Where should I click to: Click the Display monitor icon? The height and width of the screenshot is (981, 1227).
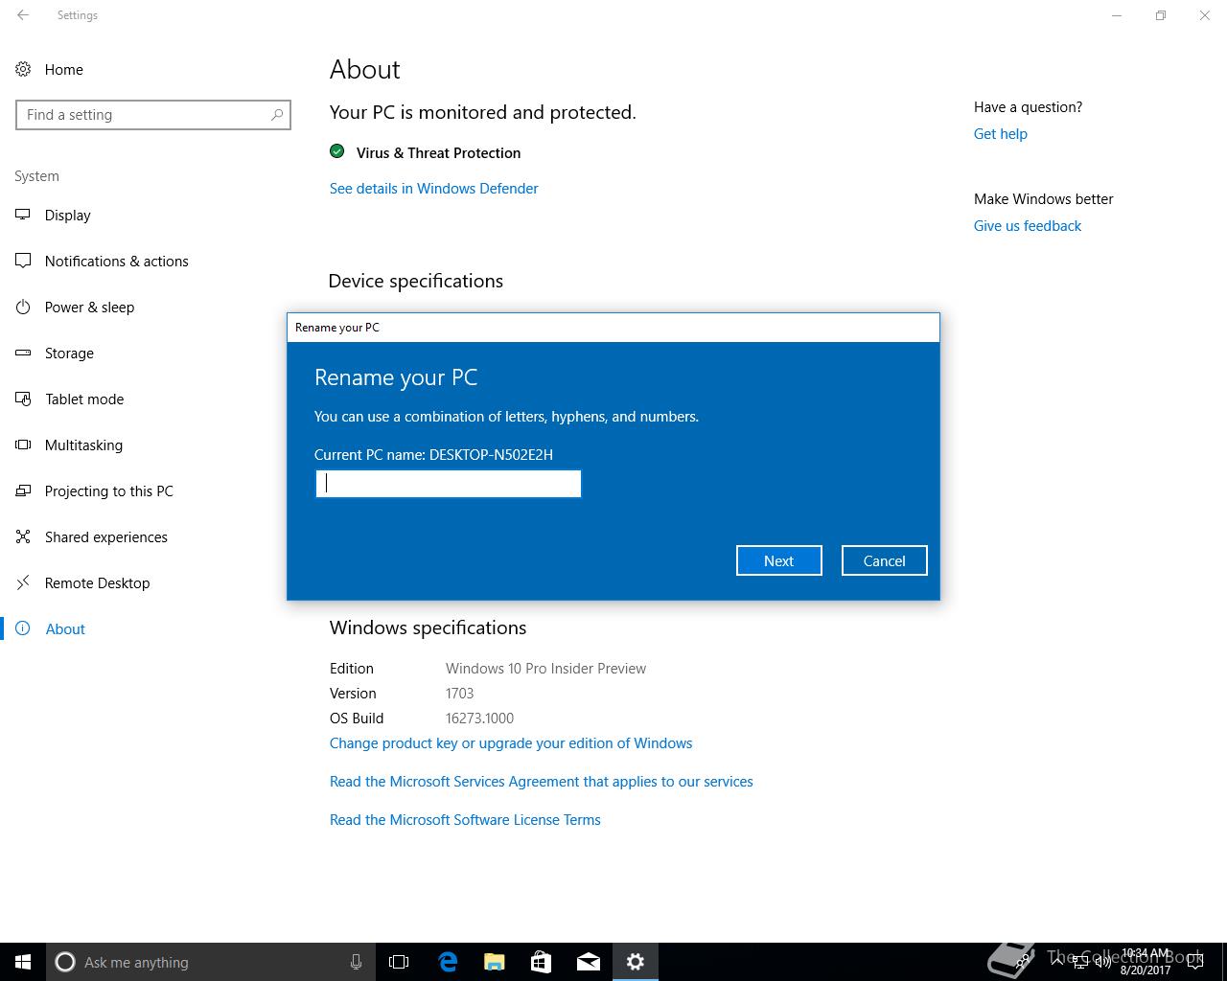[23, 215]
